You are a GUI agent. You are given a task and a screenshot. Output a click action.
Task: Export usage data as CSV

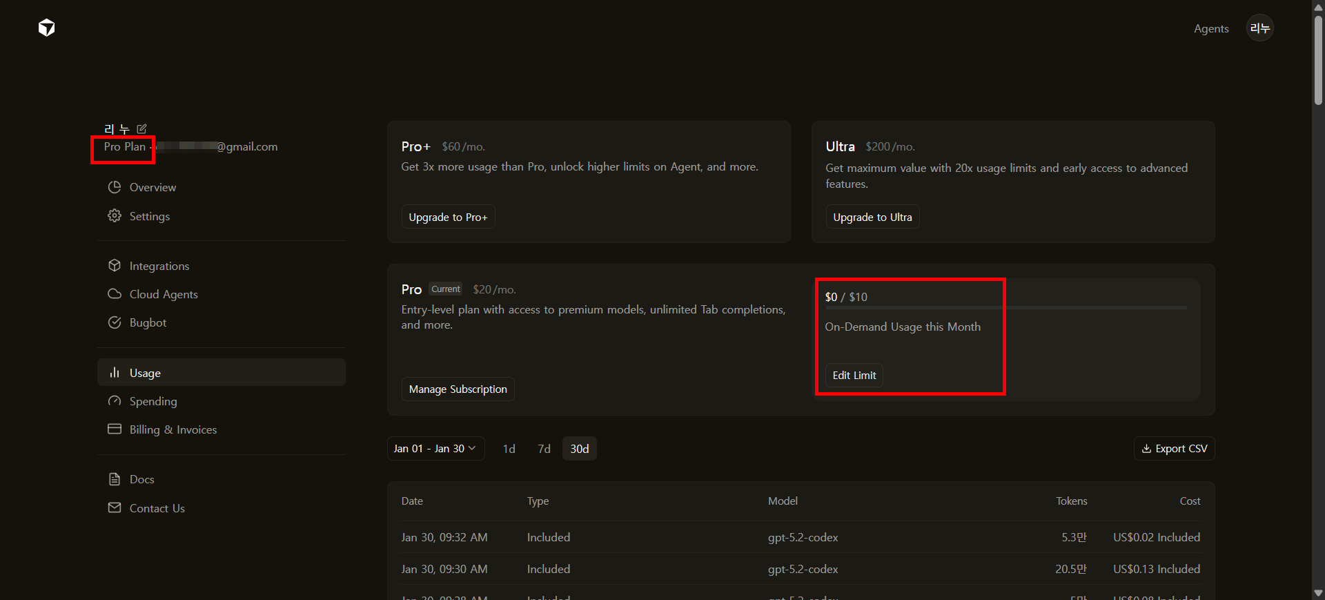coord(1174,449)
